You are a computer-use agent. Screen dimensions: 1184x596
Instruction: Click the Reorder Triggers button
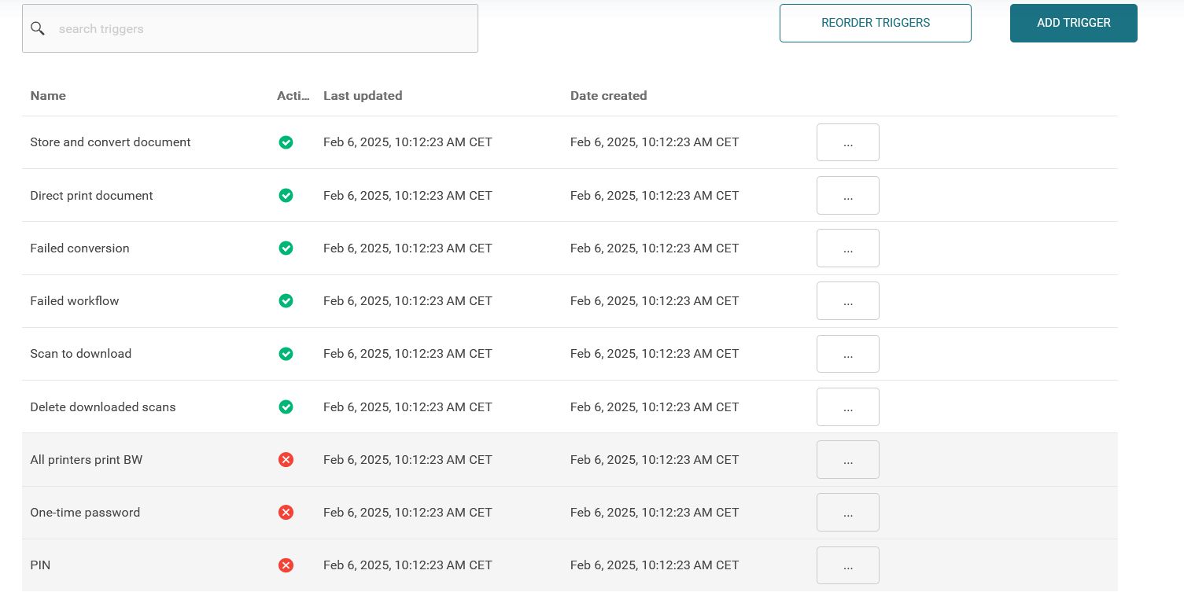[875, 23]
